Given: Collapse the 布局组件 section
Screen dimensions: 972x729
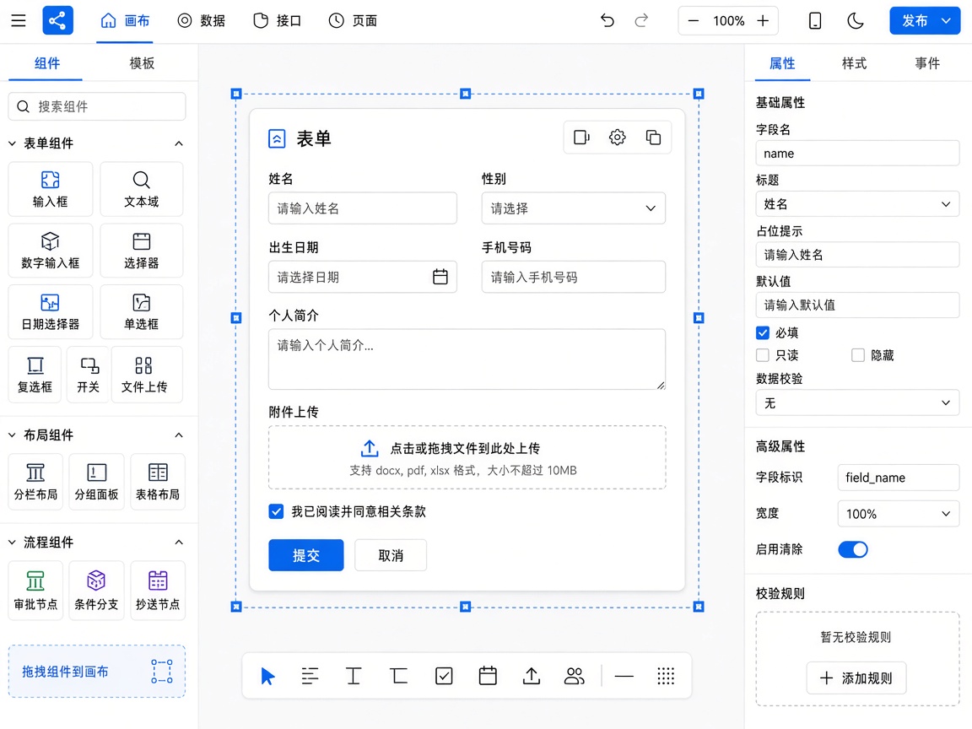Looking at the screenshot, I should (x=179, y=435).
